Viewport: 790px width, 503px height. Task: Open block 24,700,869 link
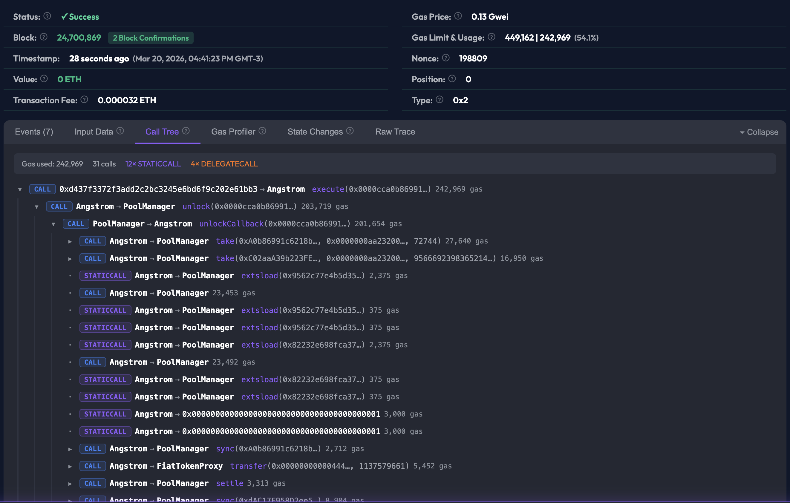click(x=79, y=38)
